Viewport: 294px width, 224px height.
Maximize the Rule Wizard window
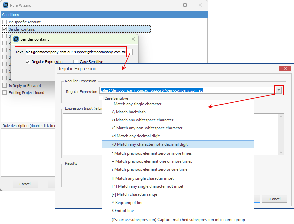[185, 5]
